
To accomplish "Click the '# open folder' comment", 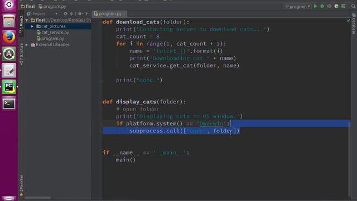I will (x=138, y=109).
